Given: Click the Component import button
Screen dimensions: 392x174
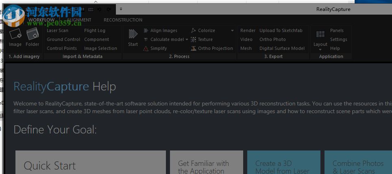Looking at the screenshot, I should 96,39.
